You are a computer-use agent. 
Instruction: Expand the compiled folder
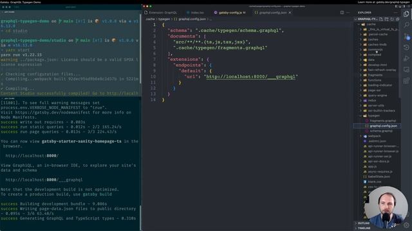coord(374,55)
